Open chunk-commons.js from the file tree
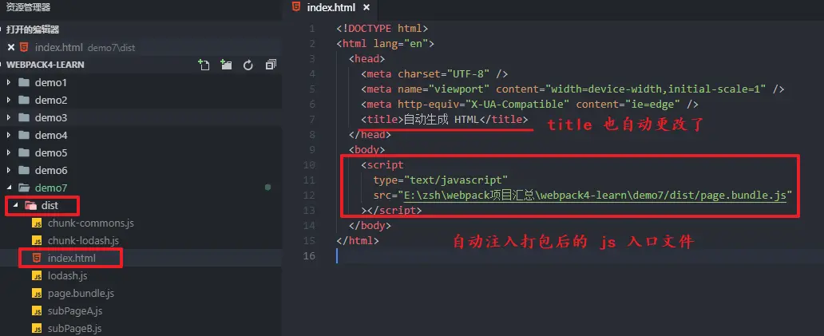This screenshot has width=824, height=336. [x=90, y=223]
